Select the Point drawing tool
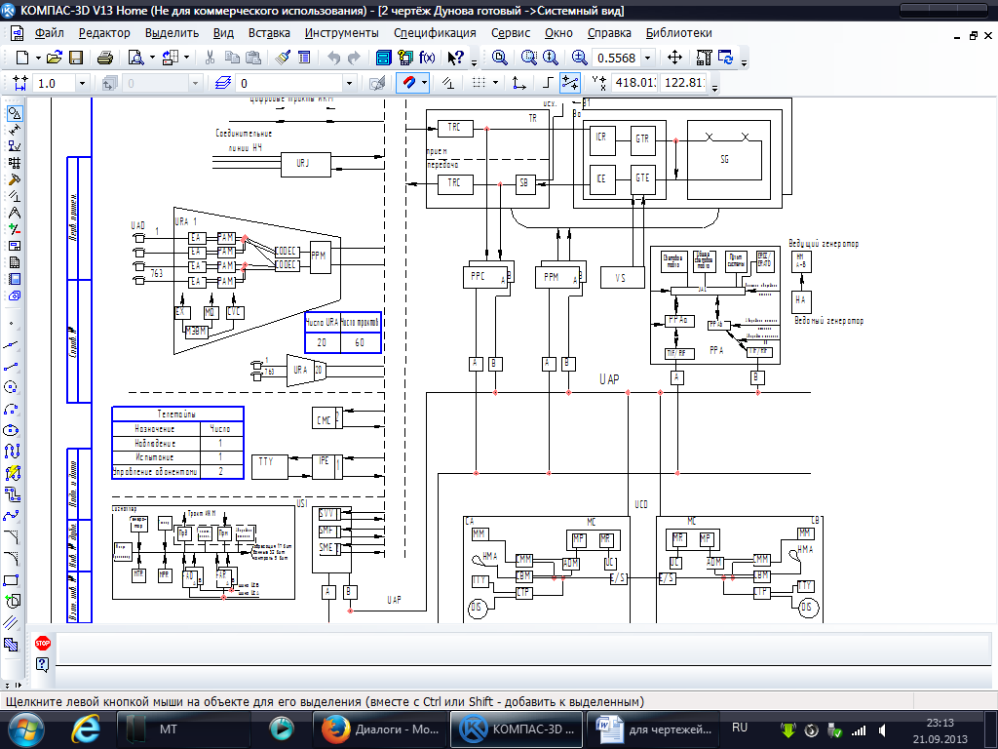This screenshot has width=998, height=749. (x=12, y=324)
